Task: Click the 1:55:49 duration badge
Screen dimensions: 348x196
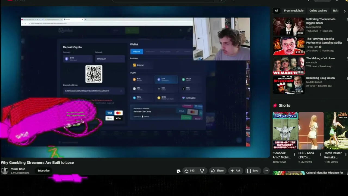Action: pos(299,91)
